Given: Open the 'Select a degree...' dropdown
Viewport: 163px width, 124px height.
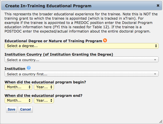Looking at the screenshot, I should [82, 46].
